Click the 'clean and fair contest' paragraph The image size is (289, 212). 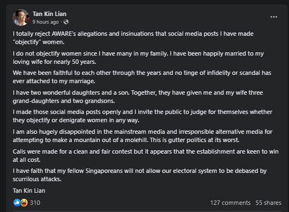pos(146,156)
